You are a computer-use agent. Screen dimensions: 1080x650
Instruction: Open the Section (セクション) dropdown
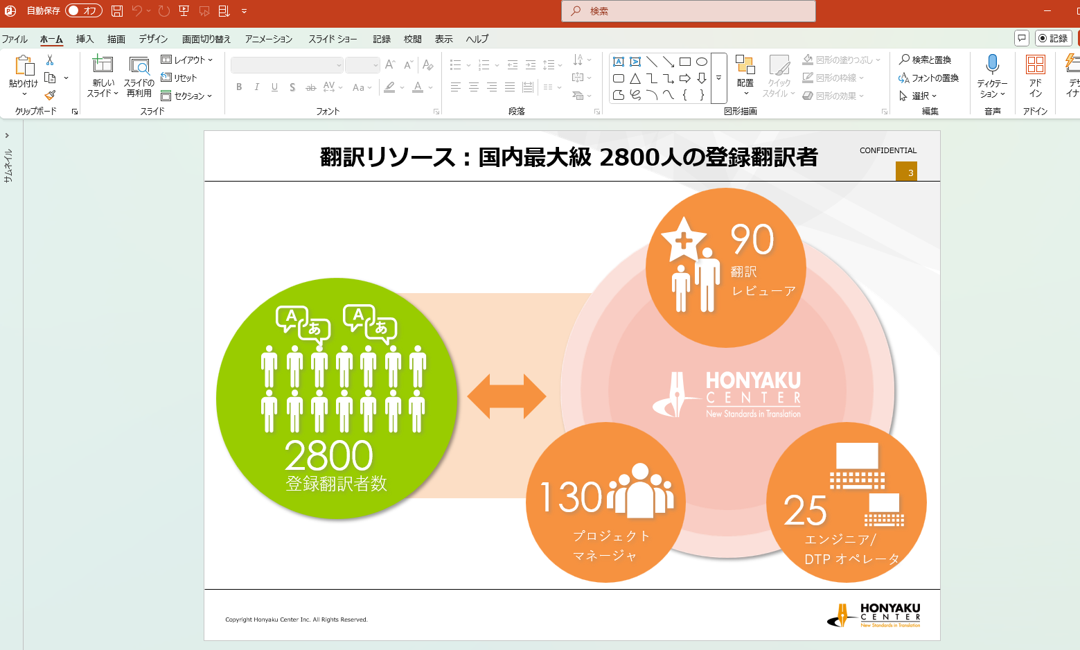tap(187, 96)
